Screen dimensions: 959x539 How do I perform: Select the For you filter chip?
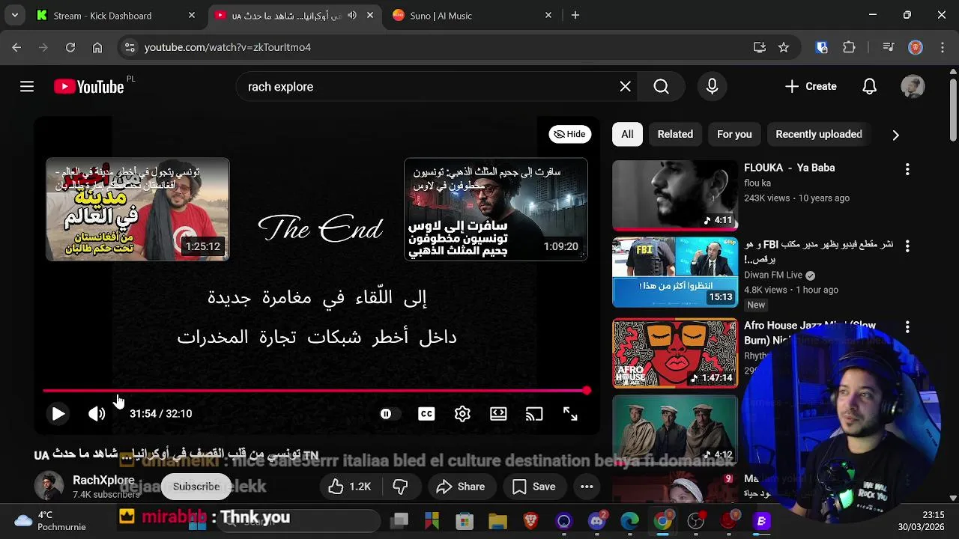point(734,134)
